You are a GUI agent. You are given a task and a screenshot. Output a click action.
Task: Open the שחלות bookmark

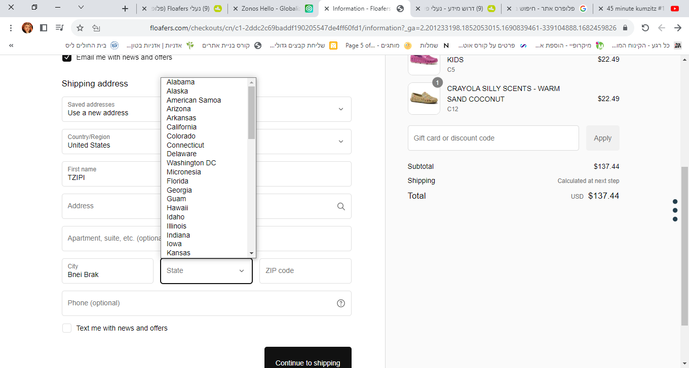tap(435, 45)
